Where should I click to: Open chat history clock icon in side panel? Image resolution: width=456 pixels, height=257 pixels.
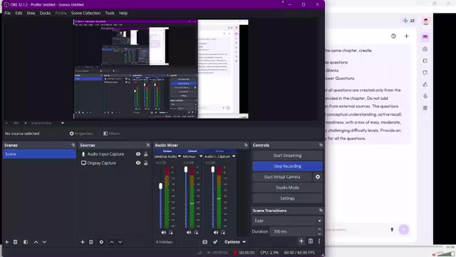tap(393, 36)
